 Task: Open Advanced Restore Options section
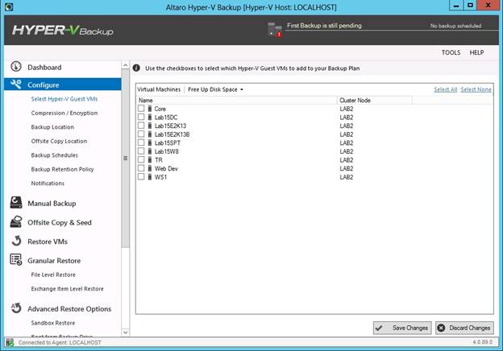point(69,308)
